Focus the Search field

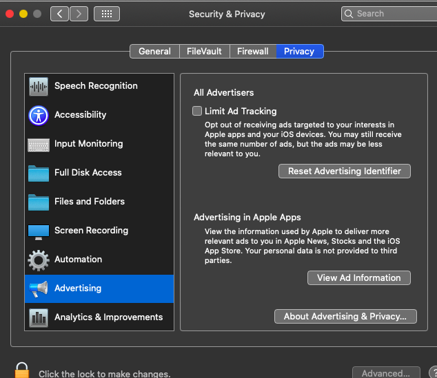(x=389, y=14)
